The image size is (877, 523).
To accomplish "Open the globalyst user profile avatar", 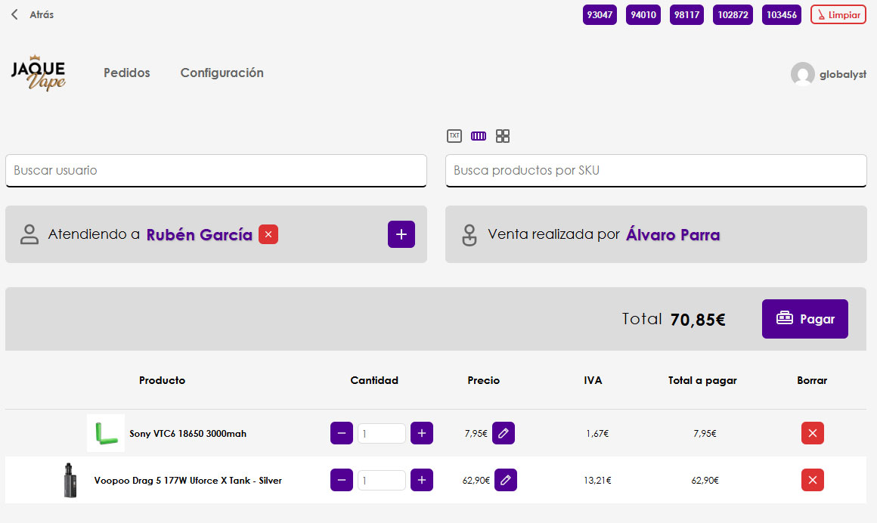I will 804,74.
